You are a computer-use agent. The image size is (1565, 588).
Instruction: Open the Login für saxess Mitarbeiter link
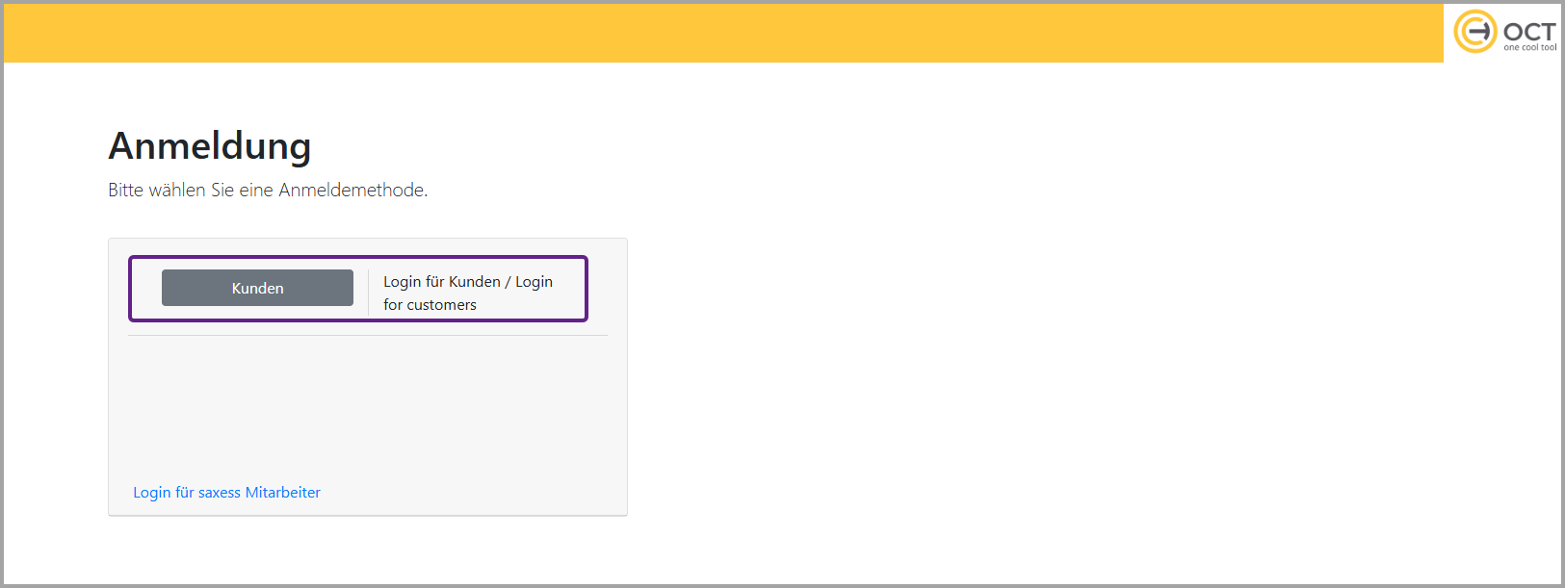click(x=226, y=492)
